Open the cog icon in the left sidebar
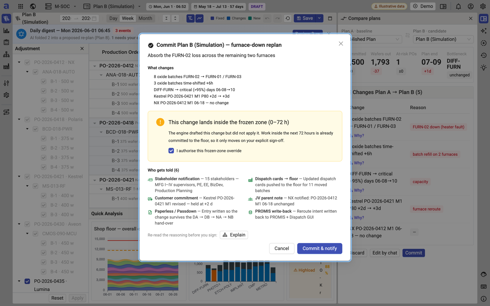 click(x=6, y=95)
